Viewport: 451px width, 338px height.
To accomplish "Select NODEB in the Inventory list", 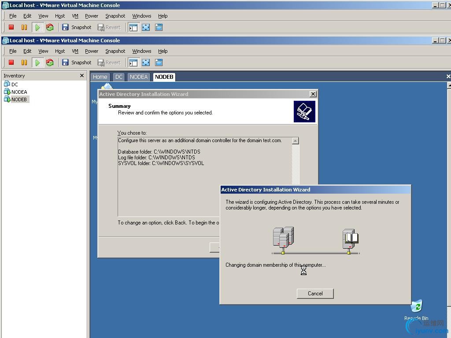I will coord(16,99).
